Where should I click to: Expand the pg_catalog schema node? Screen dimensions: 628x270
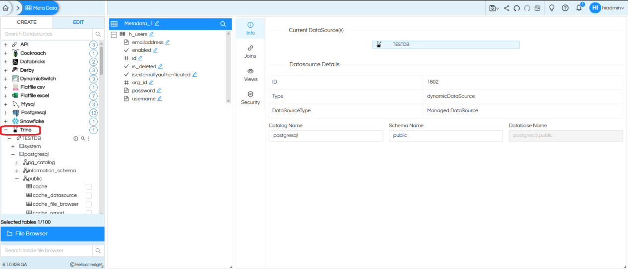click(17, 163)
